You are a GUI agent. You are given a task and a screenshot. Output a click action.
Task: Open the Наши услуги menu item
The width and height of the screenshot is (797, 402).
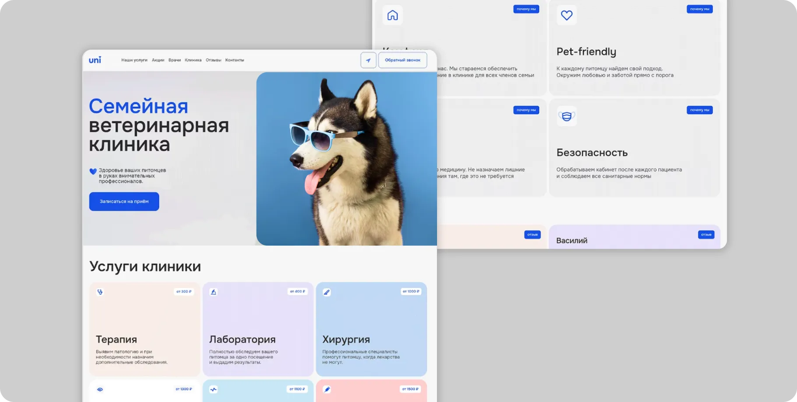tap(134, 60)
